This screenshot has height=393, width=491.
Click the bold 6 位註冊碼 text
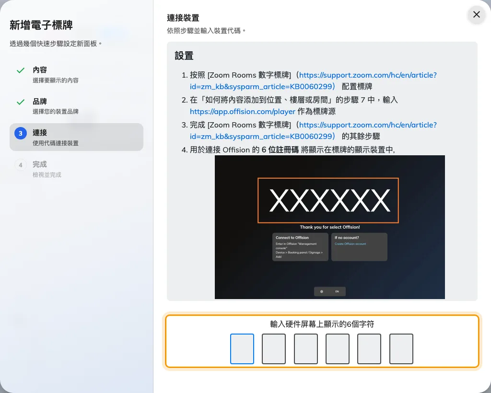click(x=280, y=150)
